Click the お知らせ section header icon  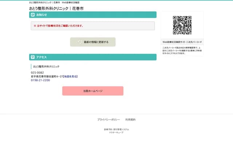click(x=33, y=15)
